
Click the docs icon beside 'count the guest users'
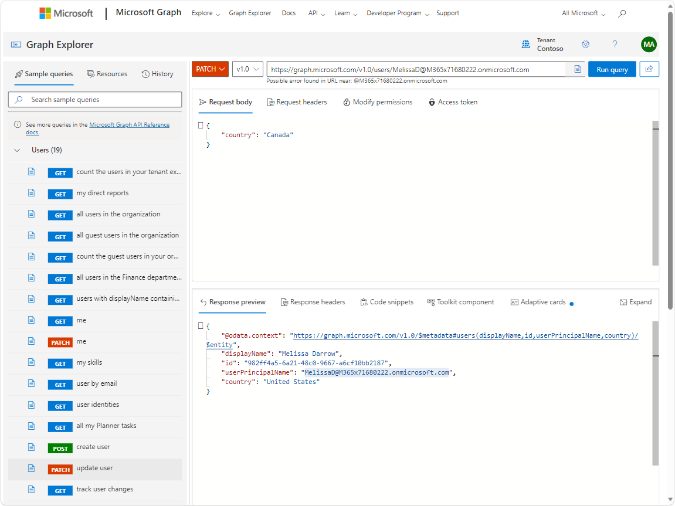pyautogui.click(x=32, y=256)
